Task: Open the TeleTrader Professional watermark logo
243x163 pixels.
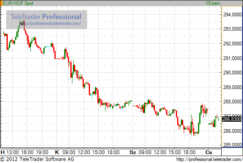Action: [x=46, y=17]
